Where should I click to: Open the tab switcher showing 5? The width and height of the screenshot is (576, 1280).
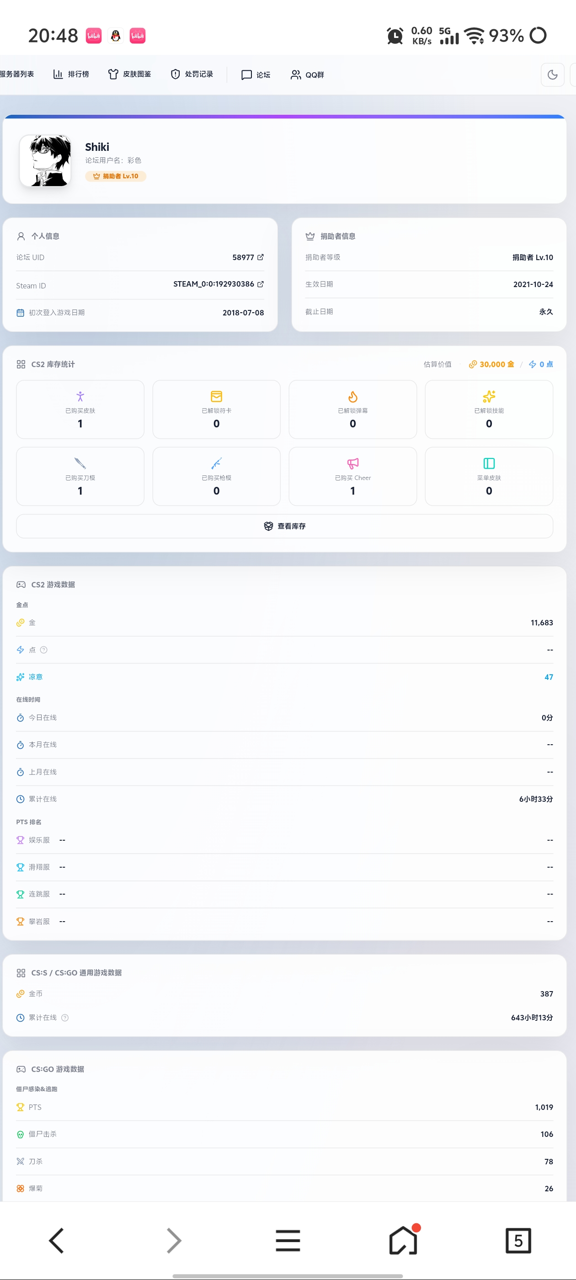click(518, 1241)
